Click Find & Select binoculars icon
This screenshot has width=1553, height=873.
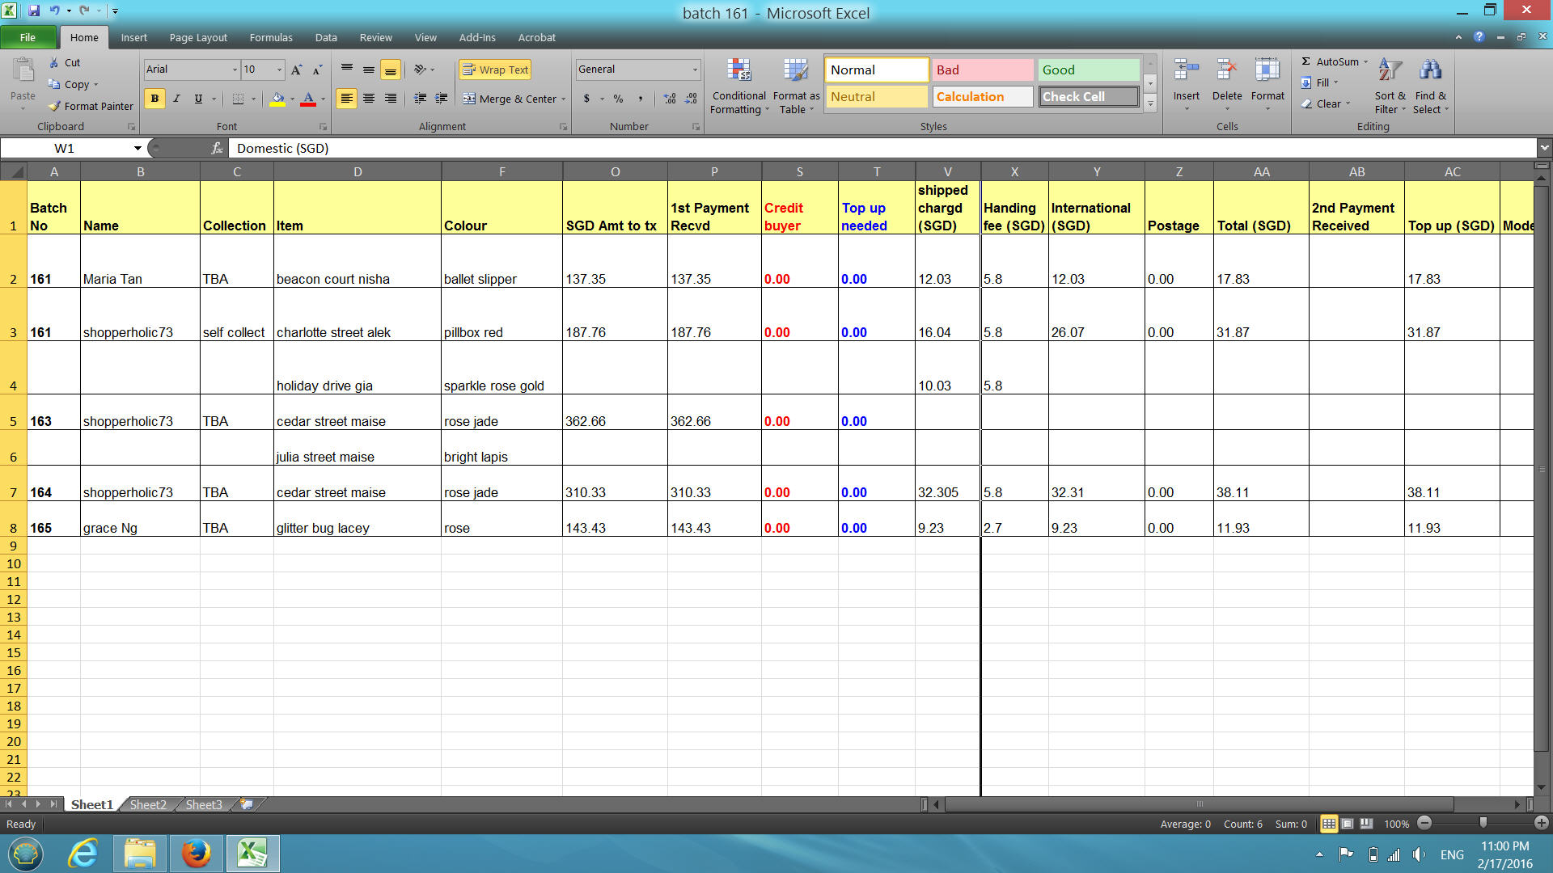click(x=1430, y=70)
